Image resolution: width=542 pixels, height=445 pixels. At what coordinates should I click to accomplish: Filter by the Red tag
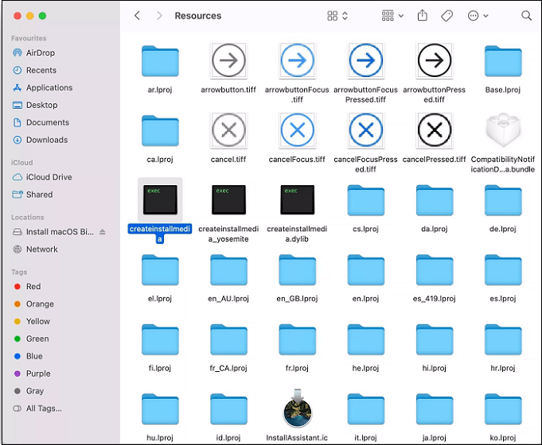(x=33, y=287)
